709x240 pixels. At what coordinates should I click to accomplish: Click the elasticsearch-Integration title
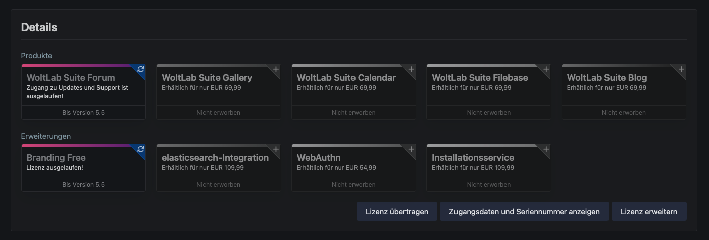click(x=215, y=158)
